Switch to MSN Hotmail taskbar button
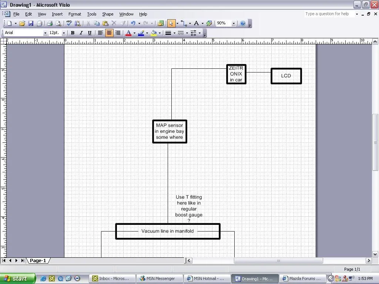 click(207, 278)
